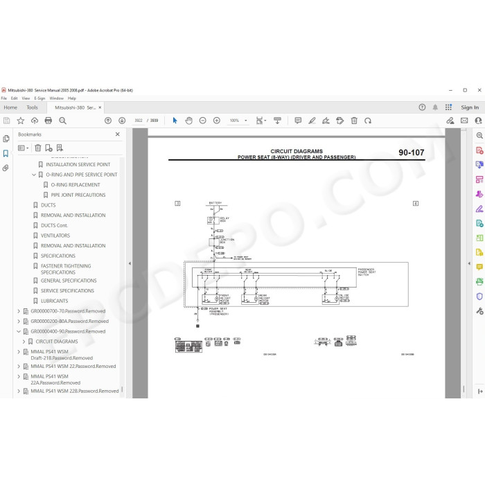Send file by email envelope icon

tap(464, 121)
